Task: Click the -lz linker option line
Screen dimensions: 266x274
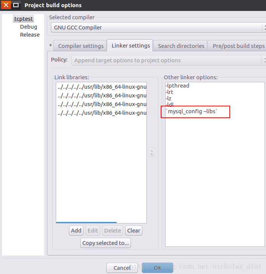Action: [168, 99]
